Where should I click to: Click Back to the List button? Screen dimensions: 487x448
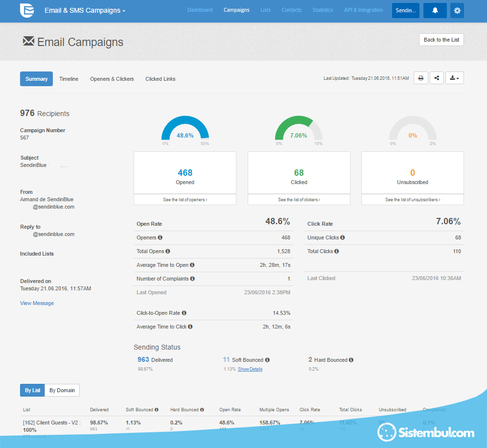(441, 40)
